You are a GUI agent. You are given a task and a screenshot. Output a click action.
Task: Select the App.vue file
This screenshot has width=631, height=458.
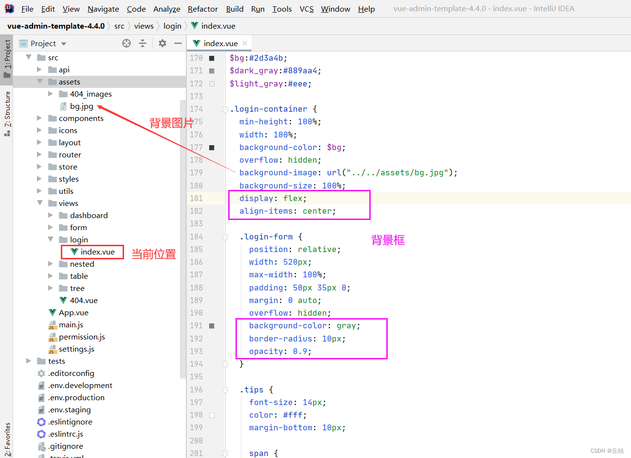coord(68,312)
